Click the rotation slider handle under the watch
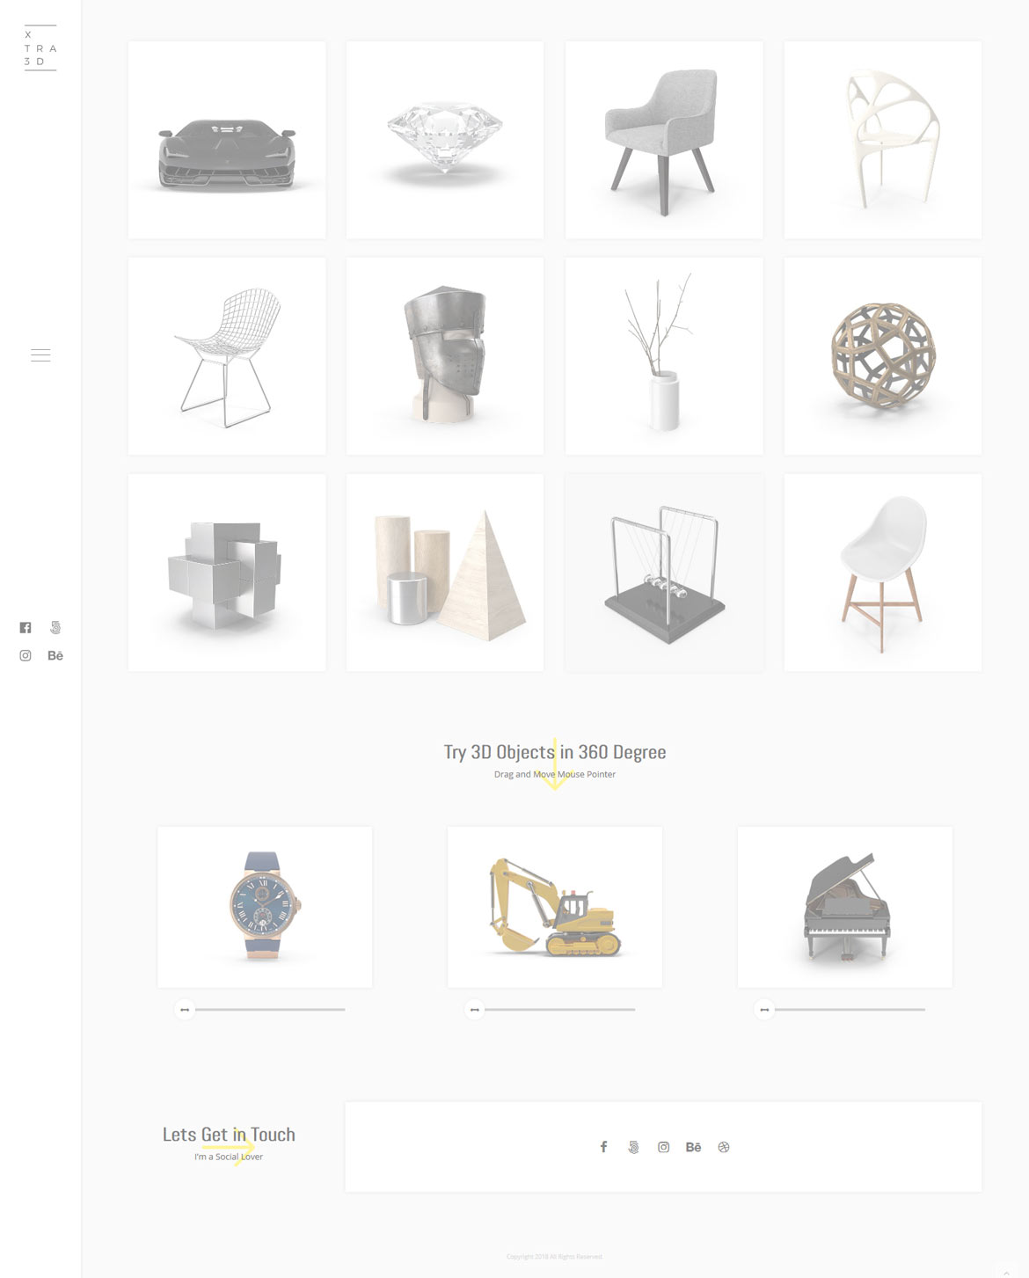Image resolution: width=1029 pixels, height=1278 pixels. click(x=185, y=1010)
